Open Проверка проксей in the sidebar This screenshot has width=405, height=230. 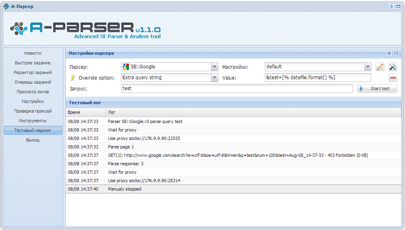(33, 111)
